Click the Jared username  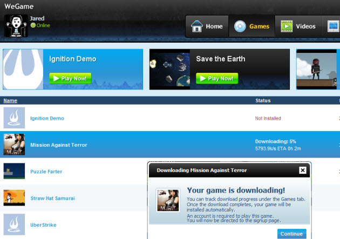coord(37,18)
